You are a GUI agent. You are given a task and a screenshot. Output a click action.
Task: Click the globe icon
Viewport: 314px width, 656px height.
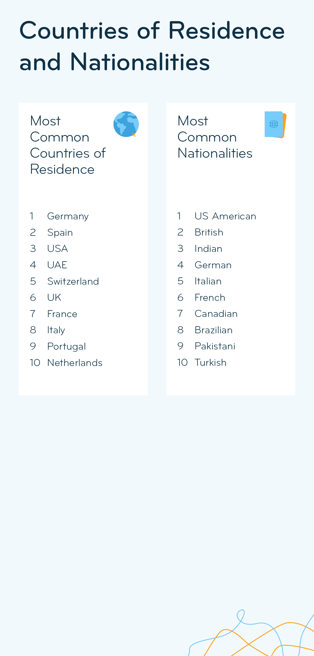126,124
